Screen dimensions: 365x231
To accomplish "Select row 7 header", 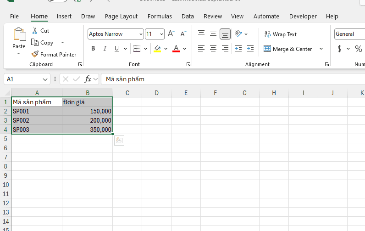I will [x=6, y=157].
